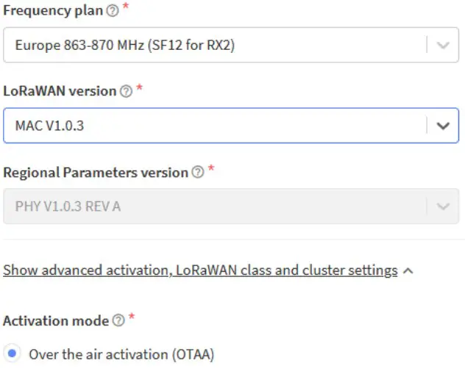This screenshot has height=368, width=465.
Task: Select the Over the air activation radio button
Action: click(x=15, y=355)
